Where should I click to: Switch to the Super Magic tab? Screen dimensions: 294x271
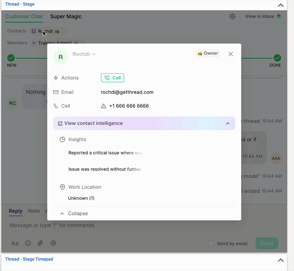[66, 17]
